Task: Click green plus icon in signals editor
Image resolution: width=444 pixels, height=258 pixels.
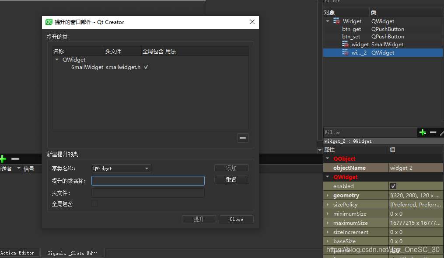Action: click(x=3, y=159)
